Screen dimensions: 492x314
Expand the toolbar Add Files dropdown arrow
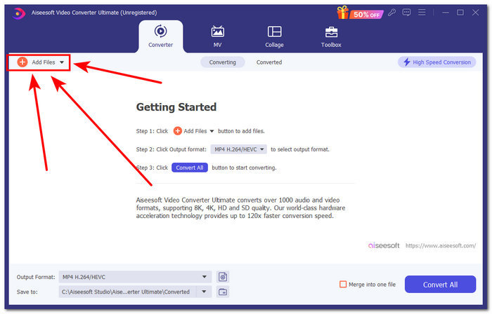click(62, 62)
